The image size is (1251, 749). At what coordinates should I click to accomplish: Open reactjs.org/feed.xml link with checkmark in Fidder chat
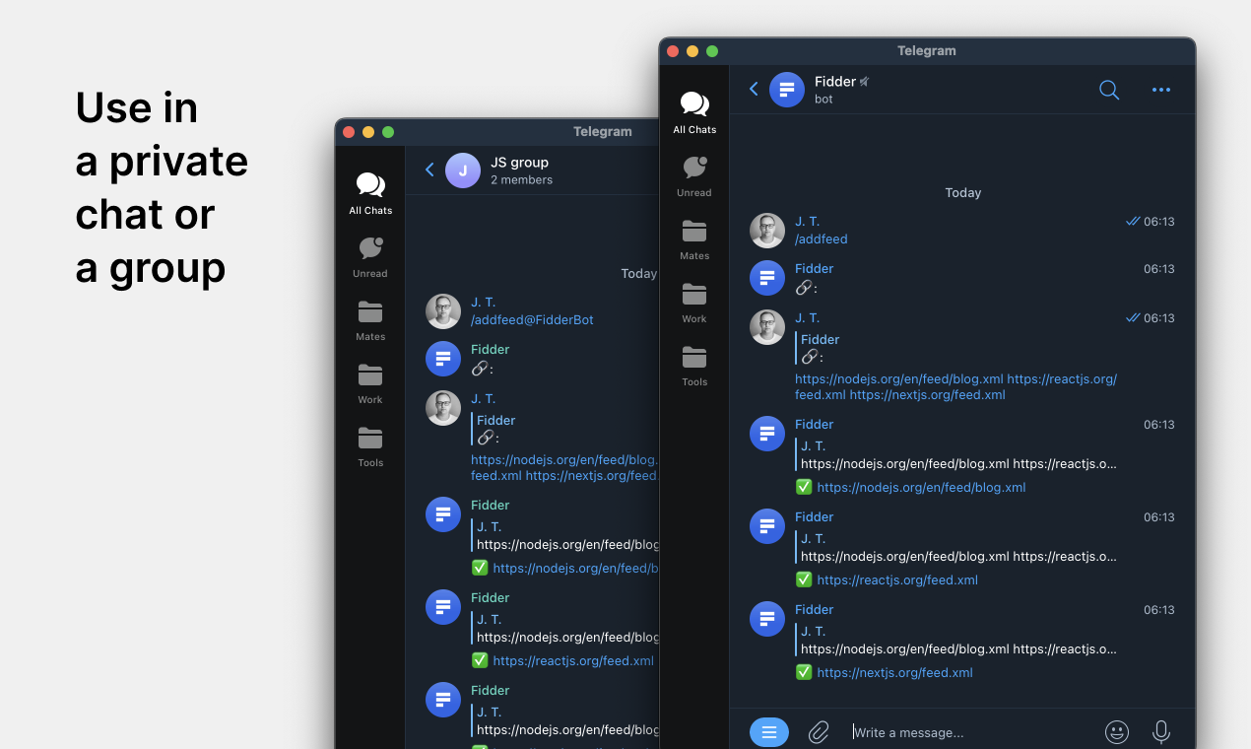pyautogui.click(x=897, y=580)
